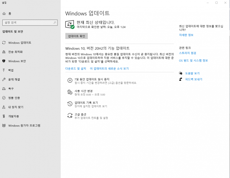230x178 pixels.
Task: Click the 피드백 보내기 person icon
Action: click(181, 79)
